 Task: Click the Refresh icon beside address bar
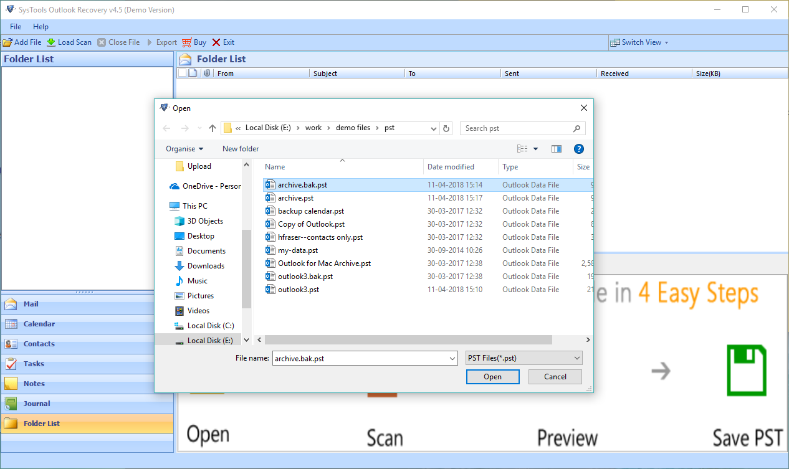point(446,128)
